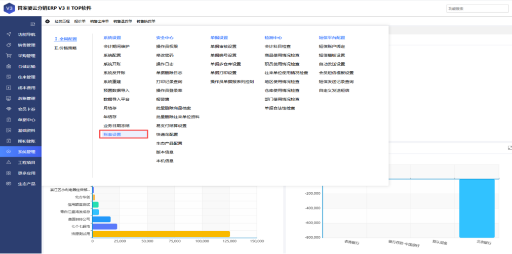Select the Ⅱ.价格策略 category
Image resolution: width=512 pixels, height=254 pixels.
pyautogui.click(x=66, y=48)
